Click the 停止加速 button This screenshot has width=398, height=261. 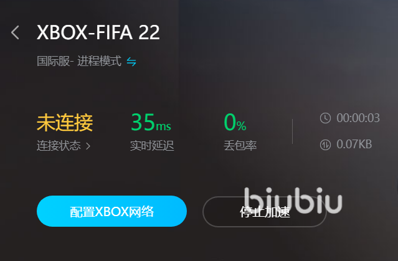(x=265, y=212)
